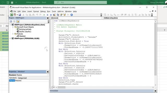Viewport: 167px width, 93px height.
Task: Click the Break pause icon
Action: 47,15
